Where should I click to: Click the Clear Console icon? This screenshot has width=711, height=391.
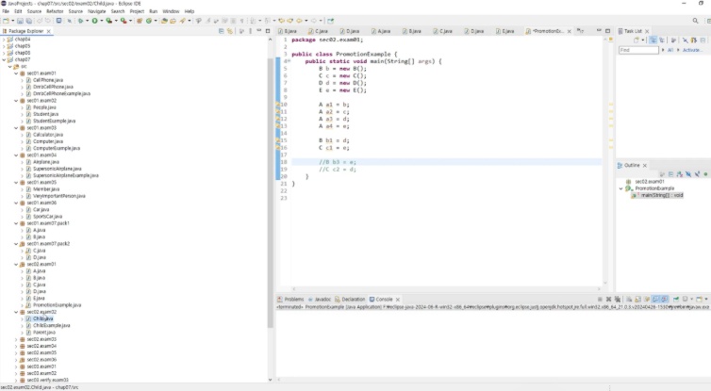629,300
